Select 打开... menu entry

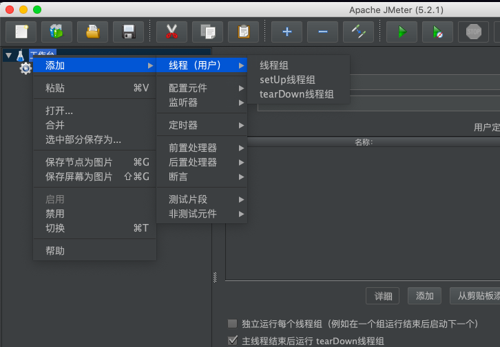point(95,111)
